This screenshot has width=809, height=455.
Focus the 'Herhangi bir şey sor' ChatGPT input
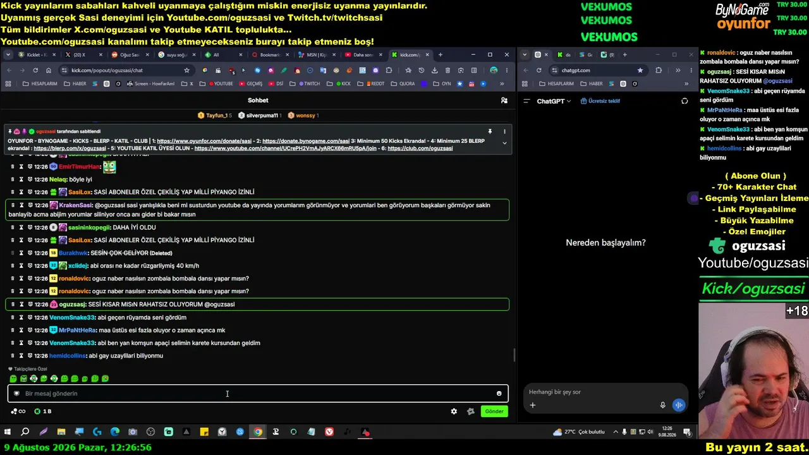605,392
